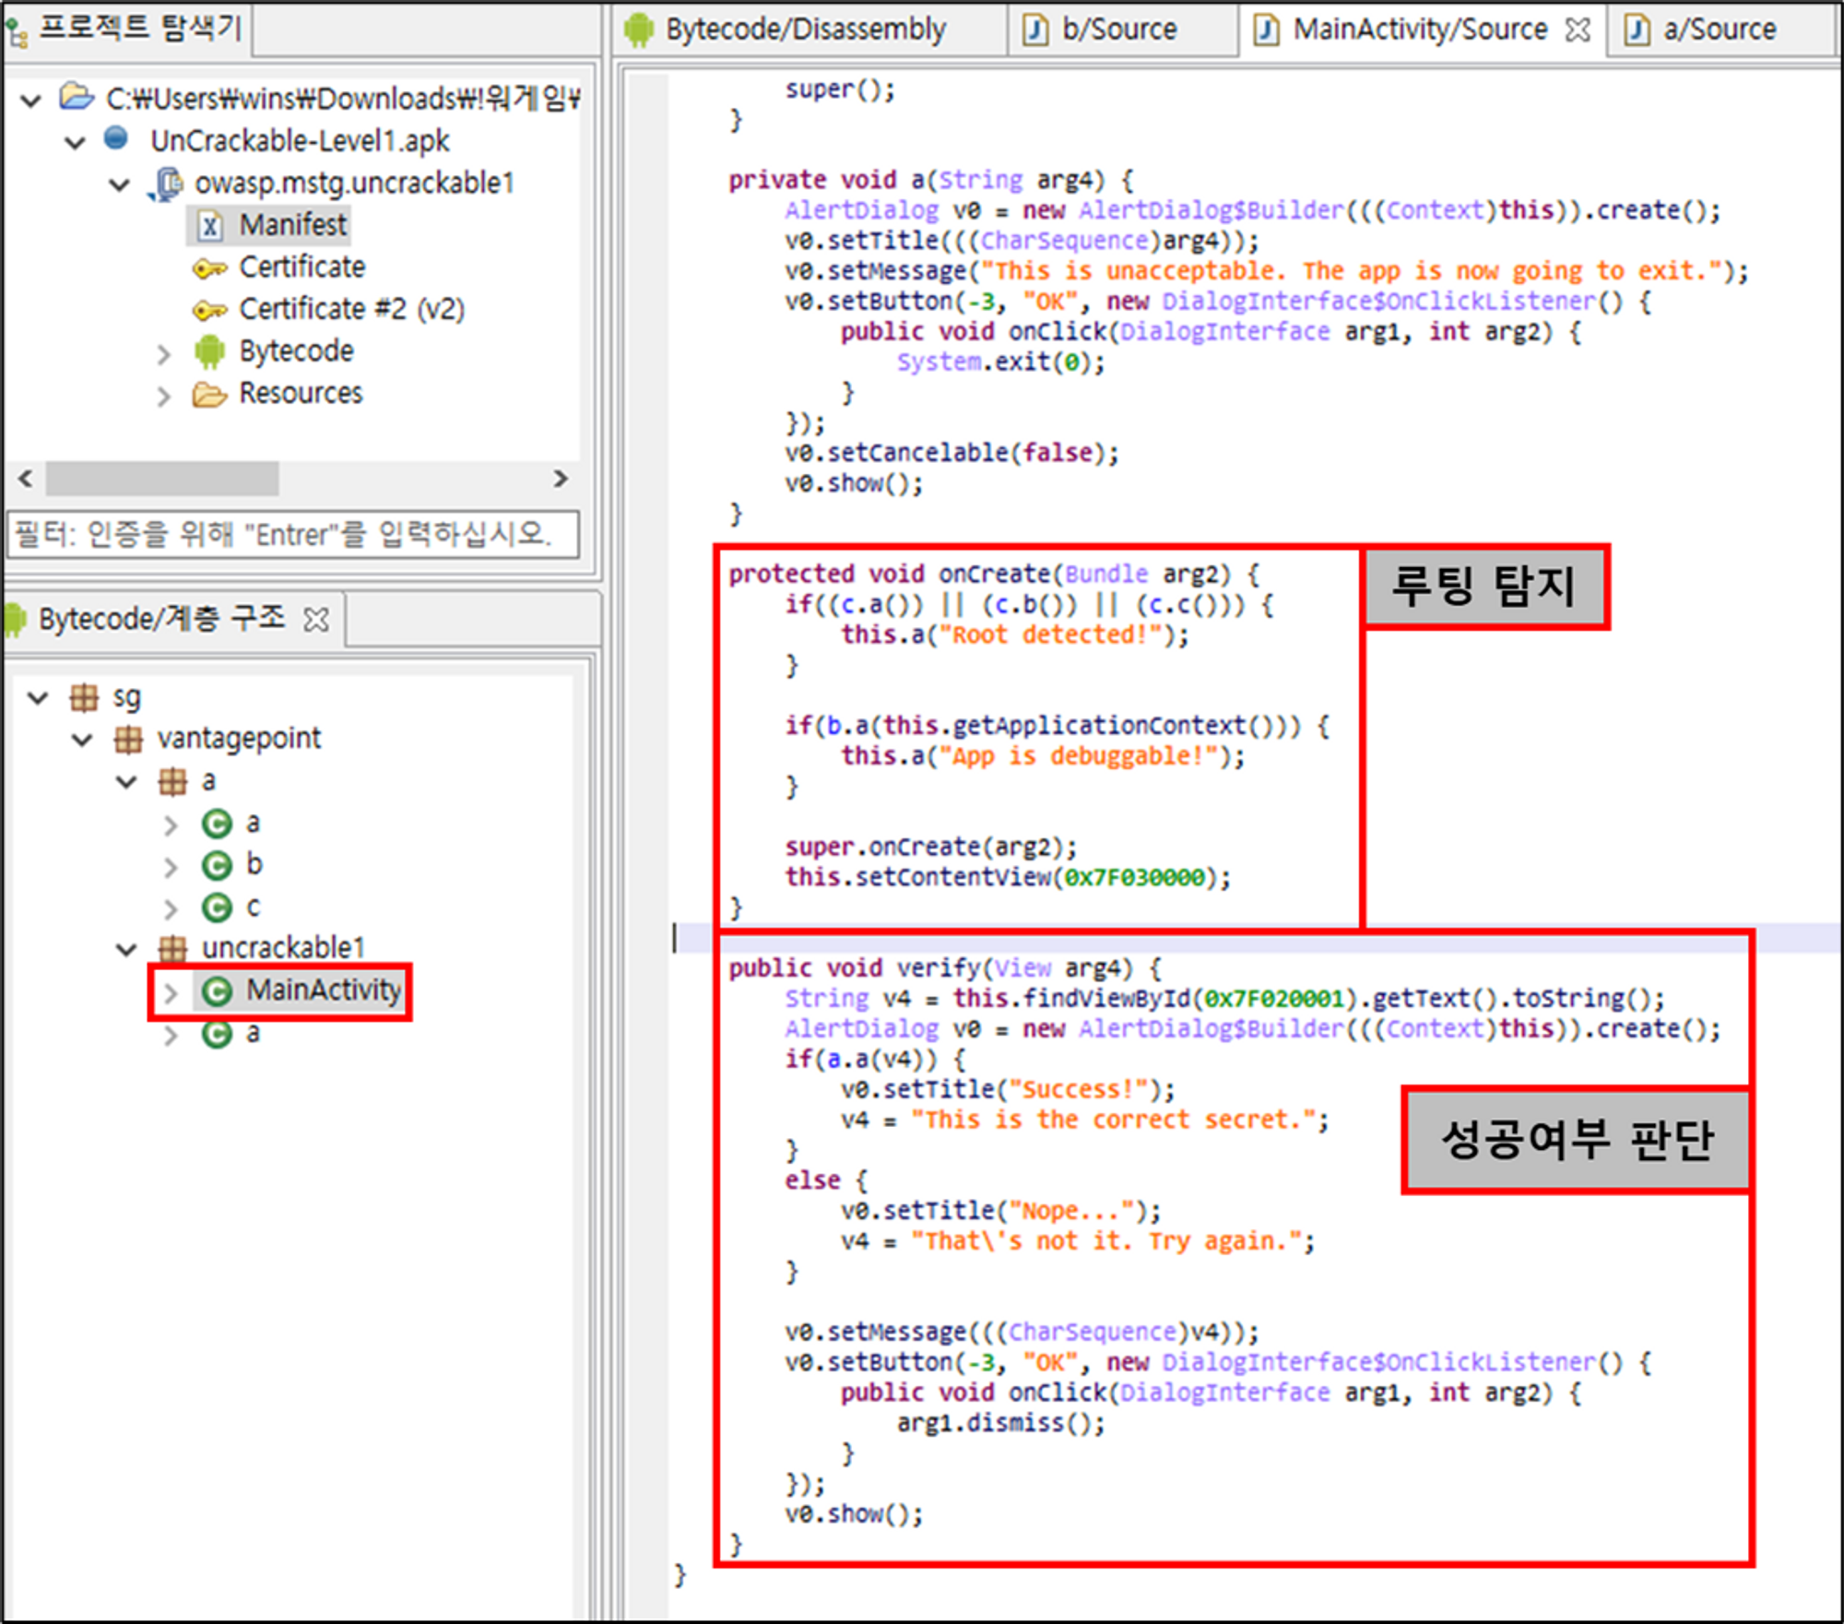This screenshot has width=1844, height=1624.
Task: Collapse the vantagepoint package
Action: [82, 740]
